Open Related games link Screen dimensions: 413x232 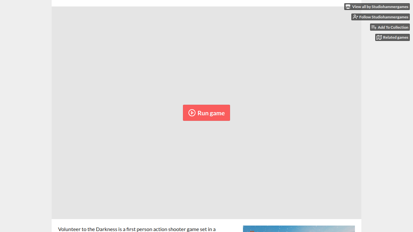[x=392, y=37]
